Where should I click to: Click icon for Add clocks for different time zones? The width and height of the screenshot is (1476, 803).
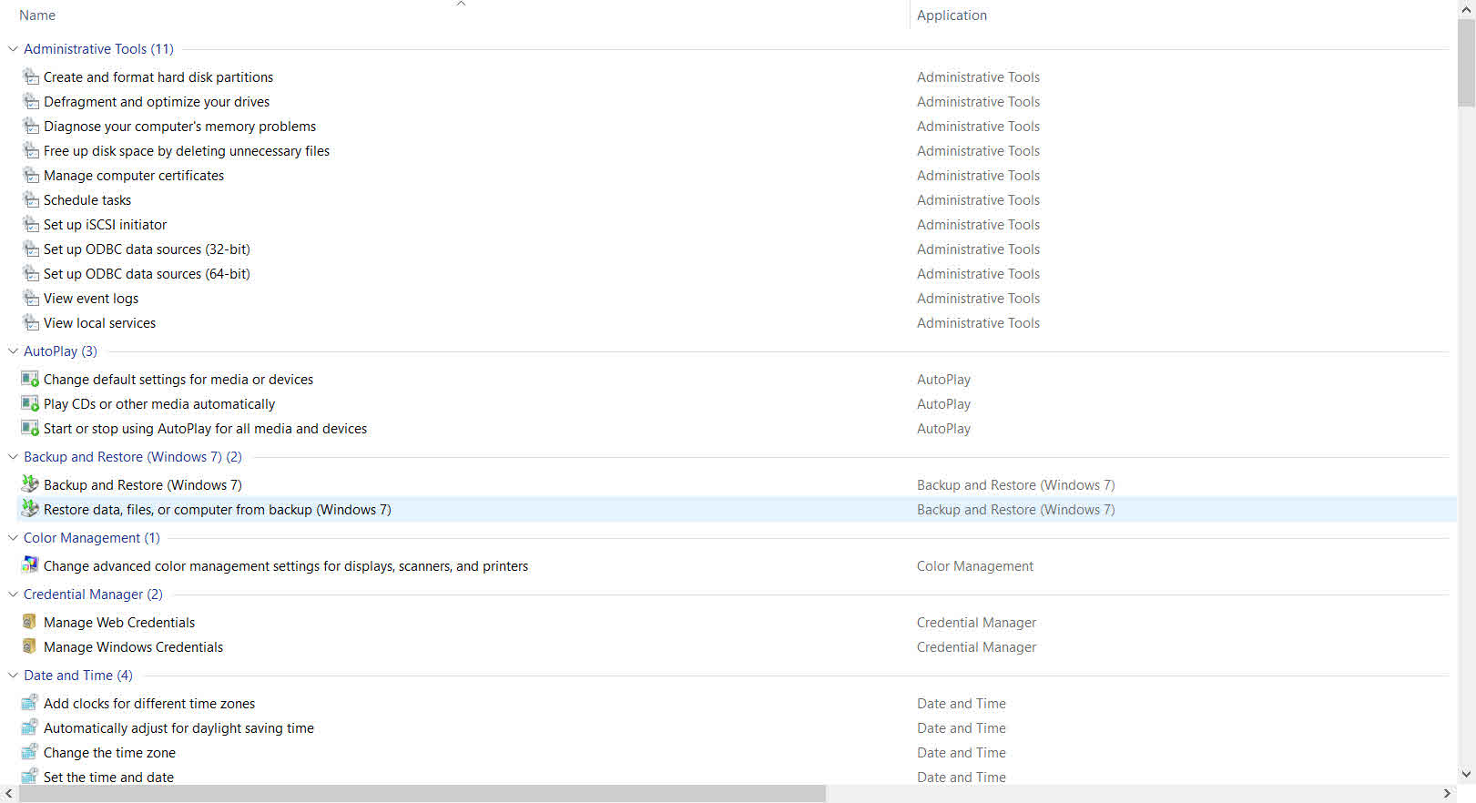point(30,703)
